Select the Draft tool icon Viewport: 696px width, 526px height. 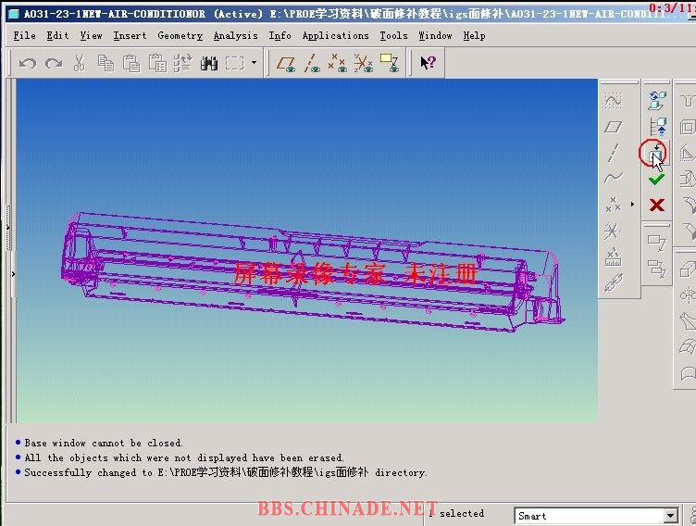688,179
